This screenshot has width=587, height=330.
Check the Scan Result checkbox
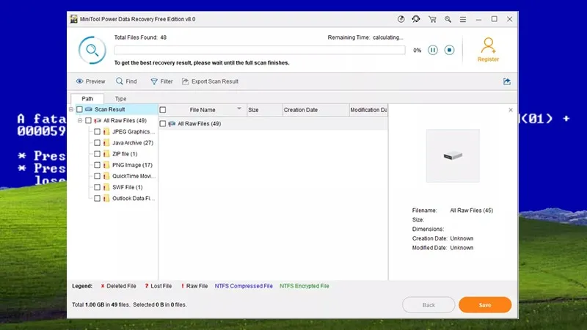point(79,109)
